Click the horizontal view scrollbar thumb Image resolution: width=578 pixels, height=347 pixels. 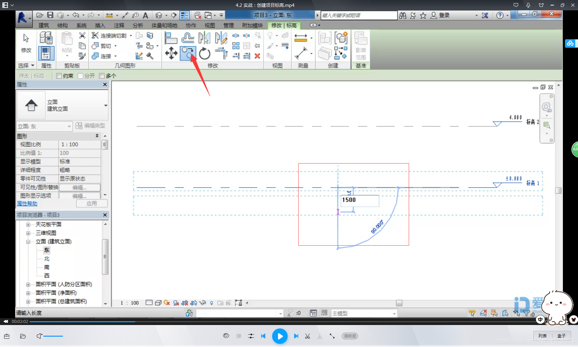tap(399, 303)
